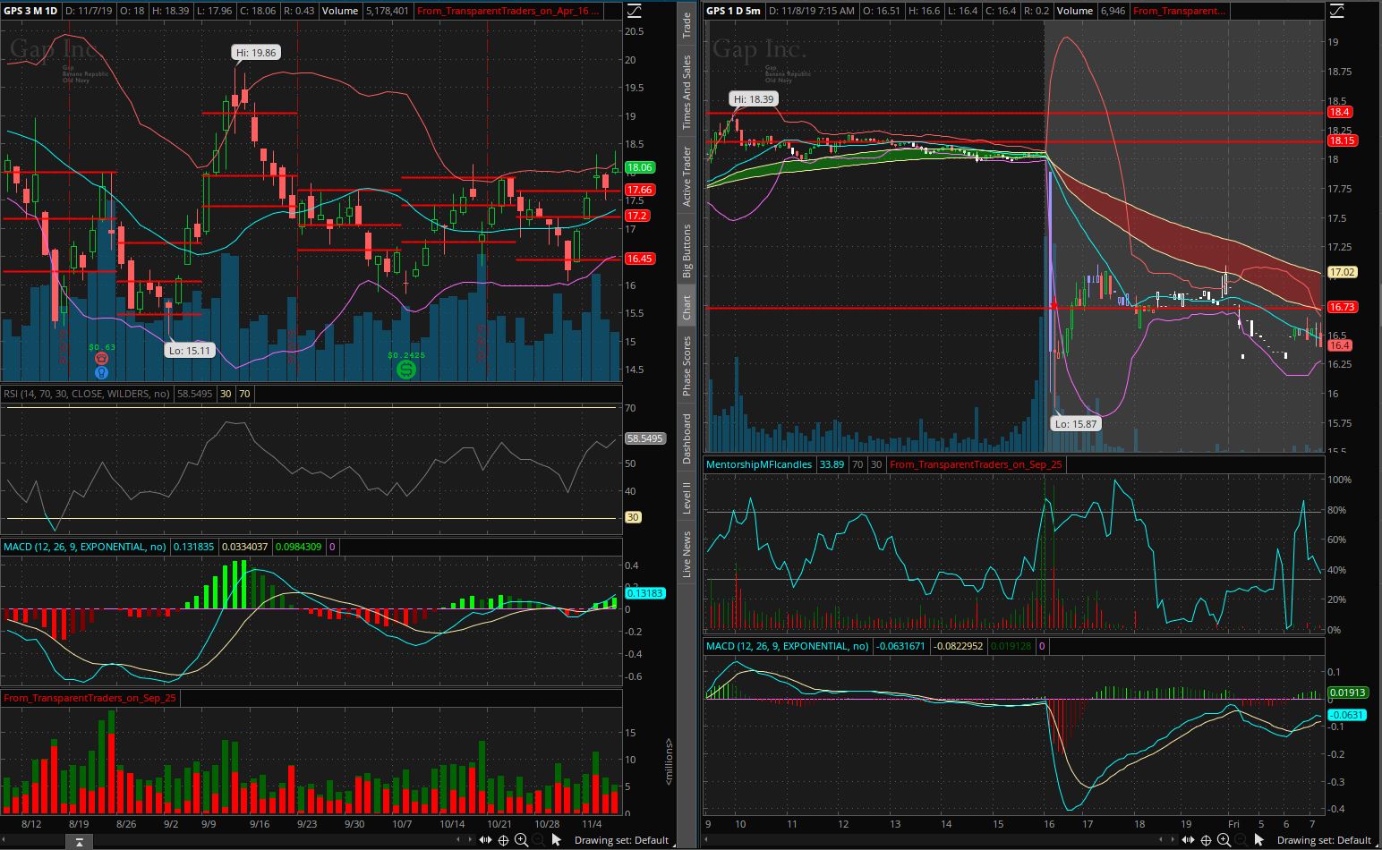Click the crosshair tool icon below the intraday chart

click(1206, 840)
